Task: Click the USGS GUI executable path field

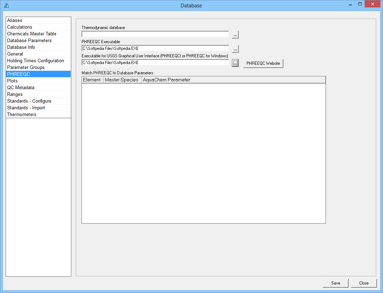Action: [x=155, y=62]
